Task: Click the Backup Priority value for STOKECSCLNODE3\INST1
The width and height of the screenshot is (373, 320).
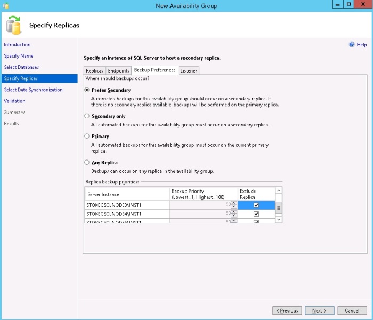Action: pyautogui.click(x=200, y=205)
